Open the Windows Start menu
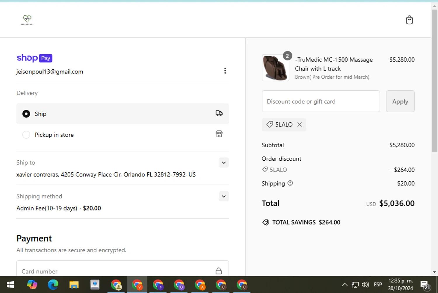Viewport: 438px width, 293px height. coord(11,285)
